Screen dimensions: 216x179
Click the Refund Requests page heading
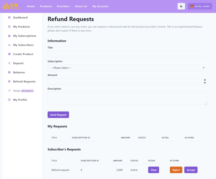pos(71,19)
